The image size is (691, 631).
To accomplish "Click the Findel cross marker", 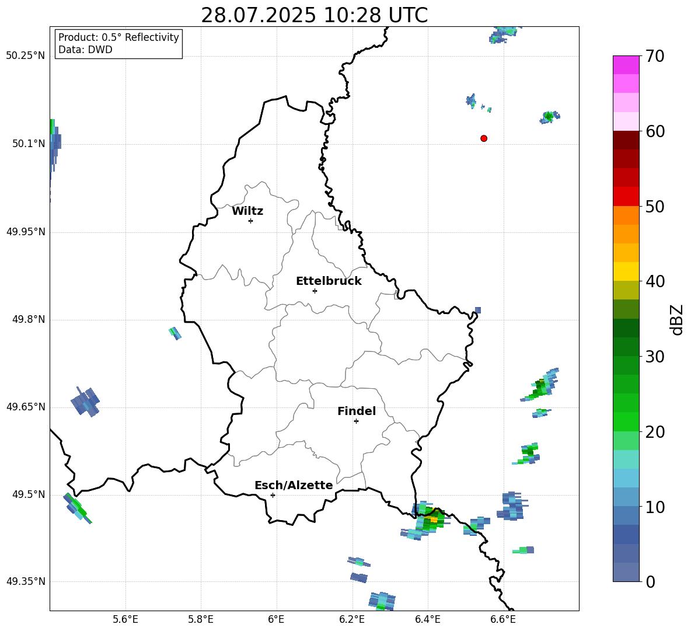I will coord(356,421).
